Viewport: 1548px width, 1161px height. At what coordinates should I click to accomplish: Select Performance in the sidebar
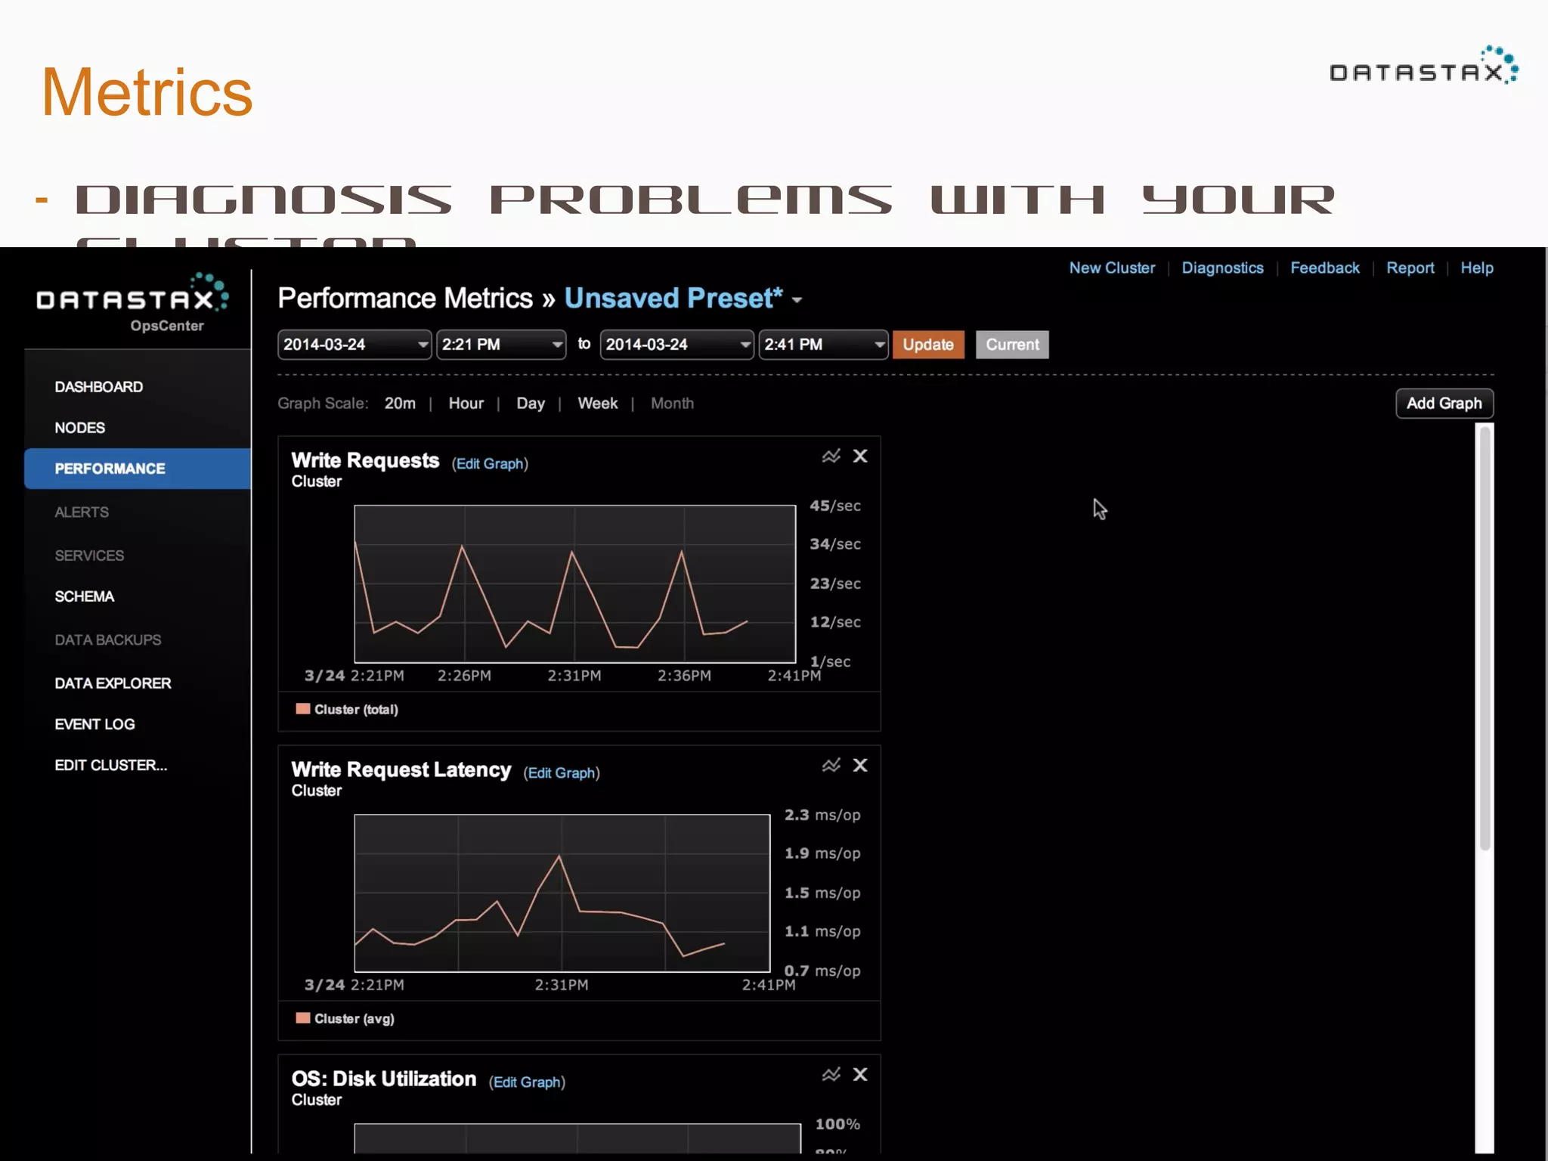(x=138, y=469)
